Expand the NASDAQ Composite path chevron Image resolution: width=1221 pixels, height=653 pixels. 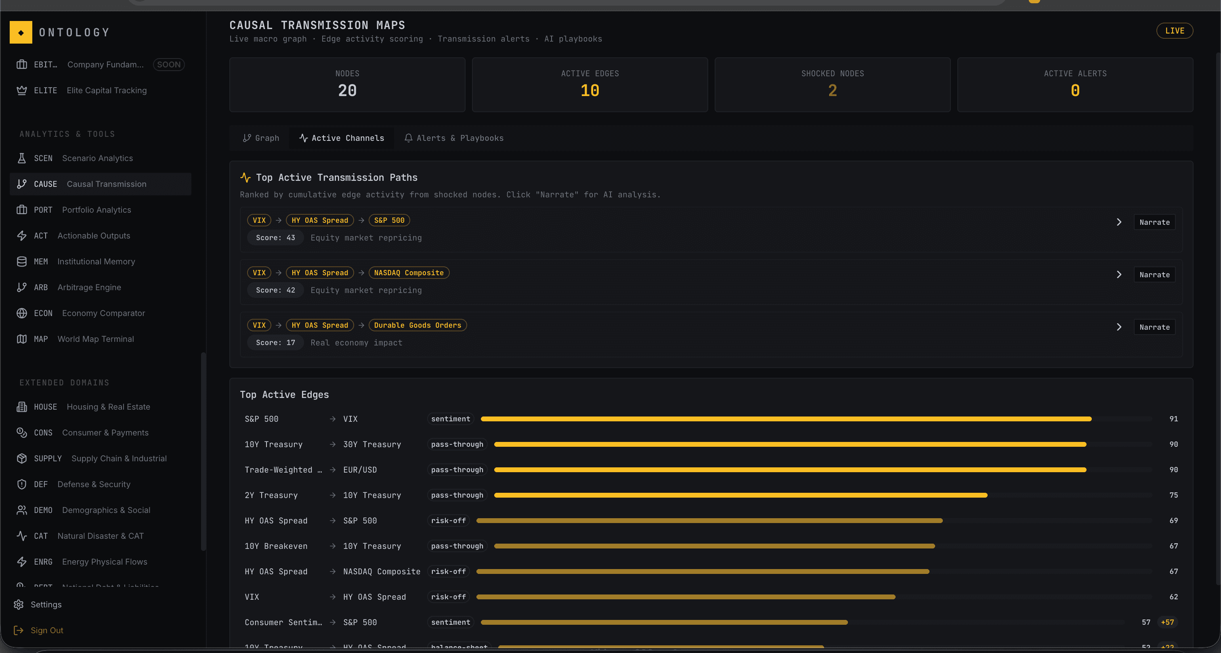[x=1119, y=274]
